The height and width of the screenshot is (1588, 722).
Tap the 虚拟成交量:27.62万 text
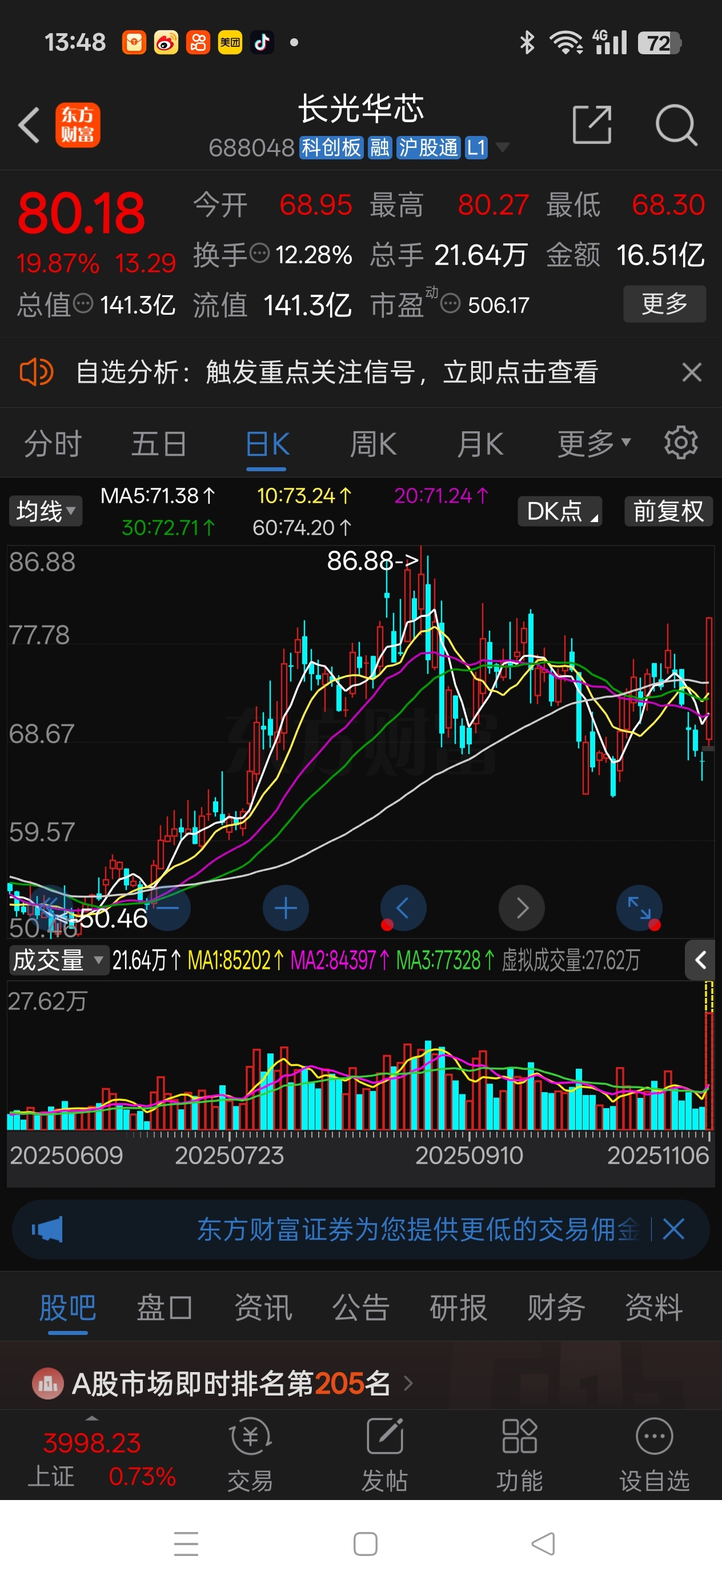(570, 960)
